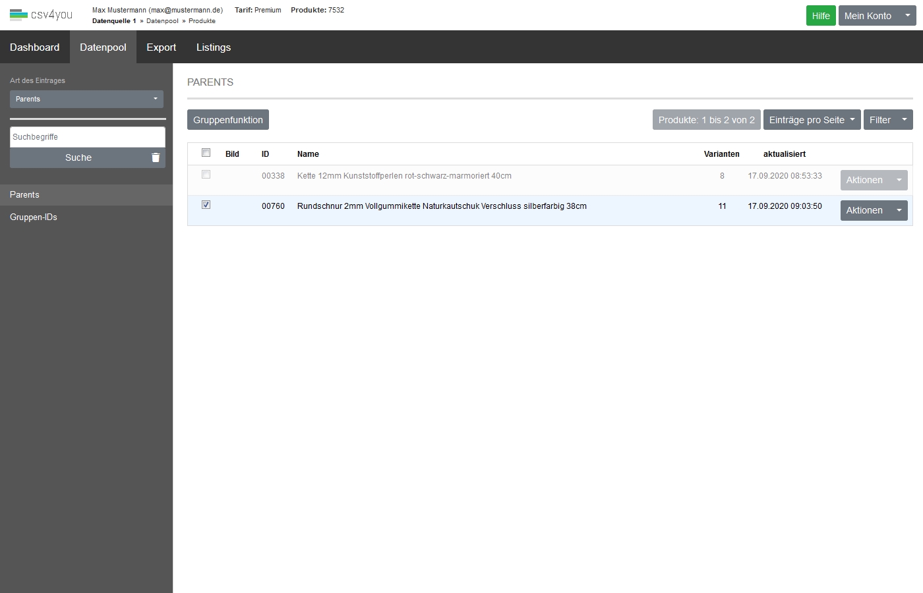Check the box for product 00338
923x593 pixels.
[x=206, y=175]
